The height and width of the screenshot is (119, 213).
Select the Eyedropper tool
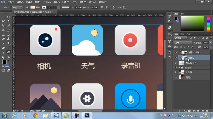point(9,25)
